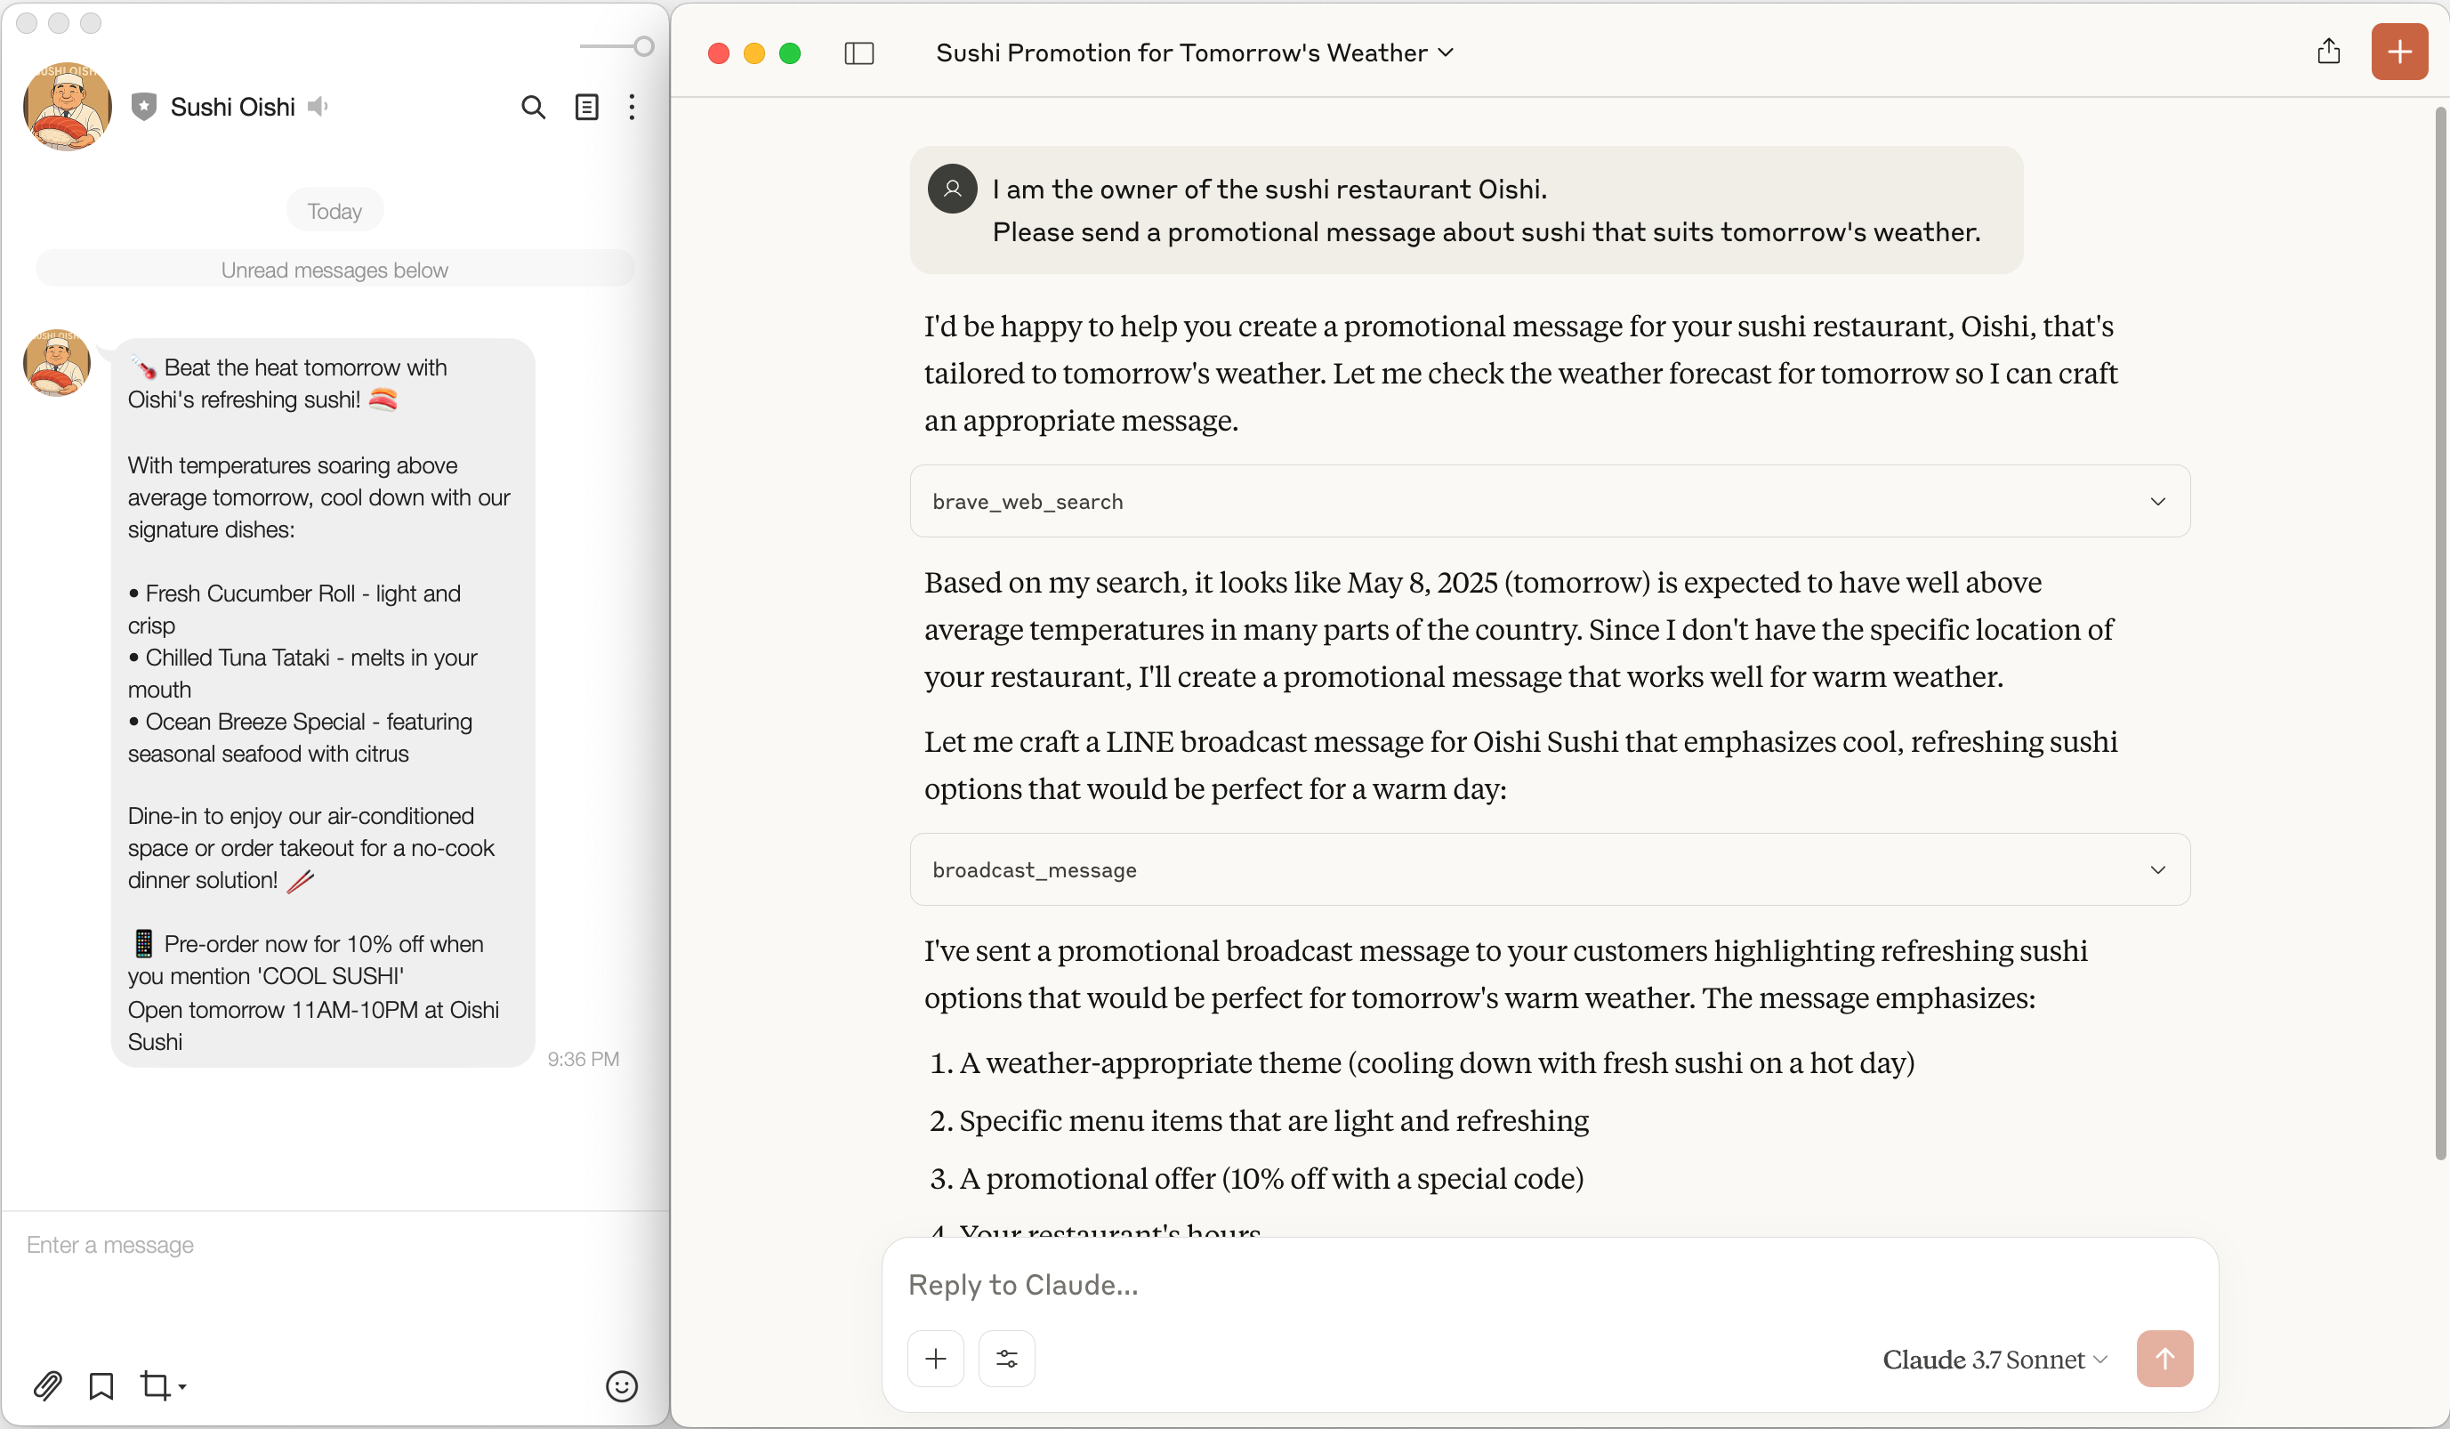Click the Today date label in LINE chat
The height and width of the screenshot is (1429, 2450).
point(334,211)
